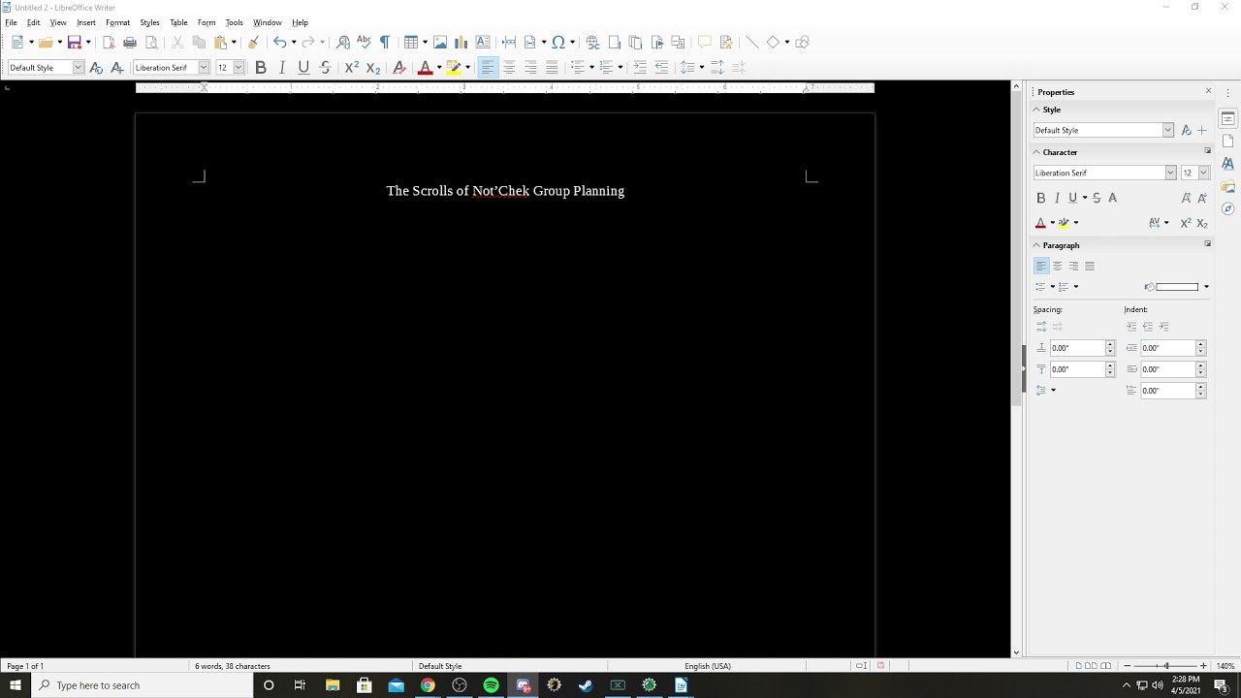Open Find and Replace icon
The image size is (1241, 698).
coord(343,42)
